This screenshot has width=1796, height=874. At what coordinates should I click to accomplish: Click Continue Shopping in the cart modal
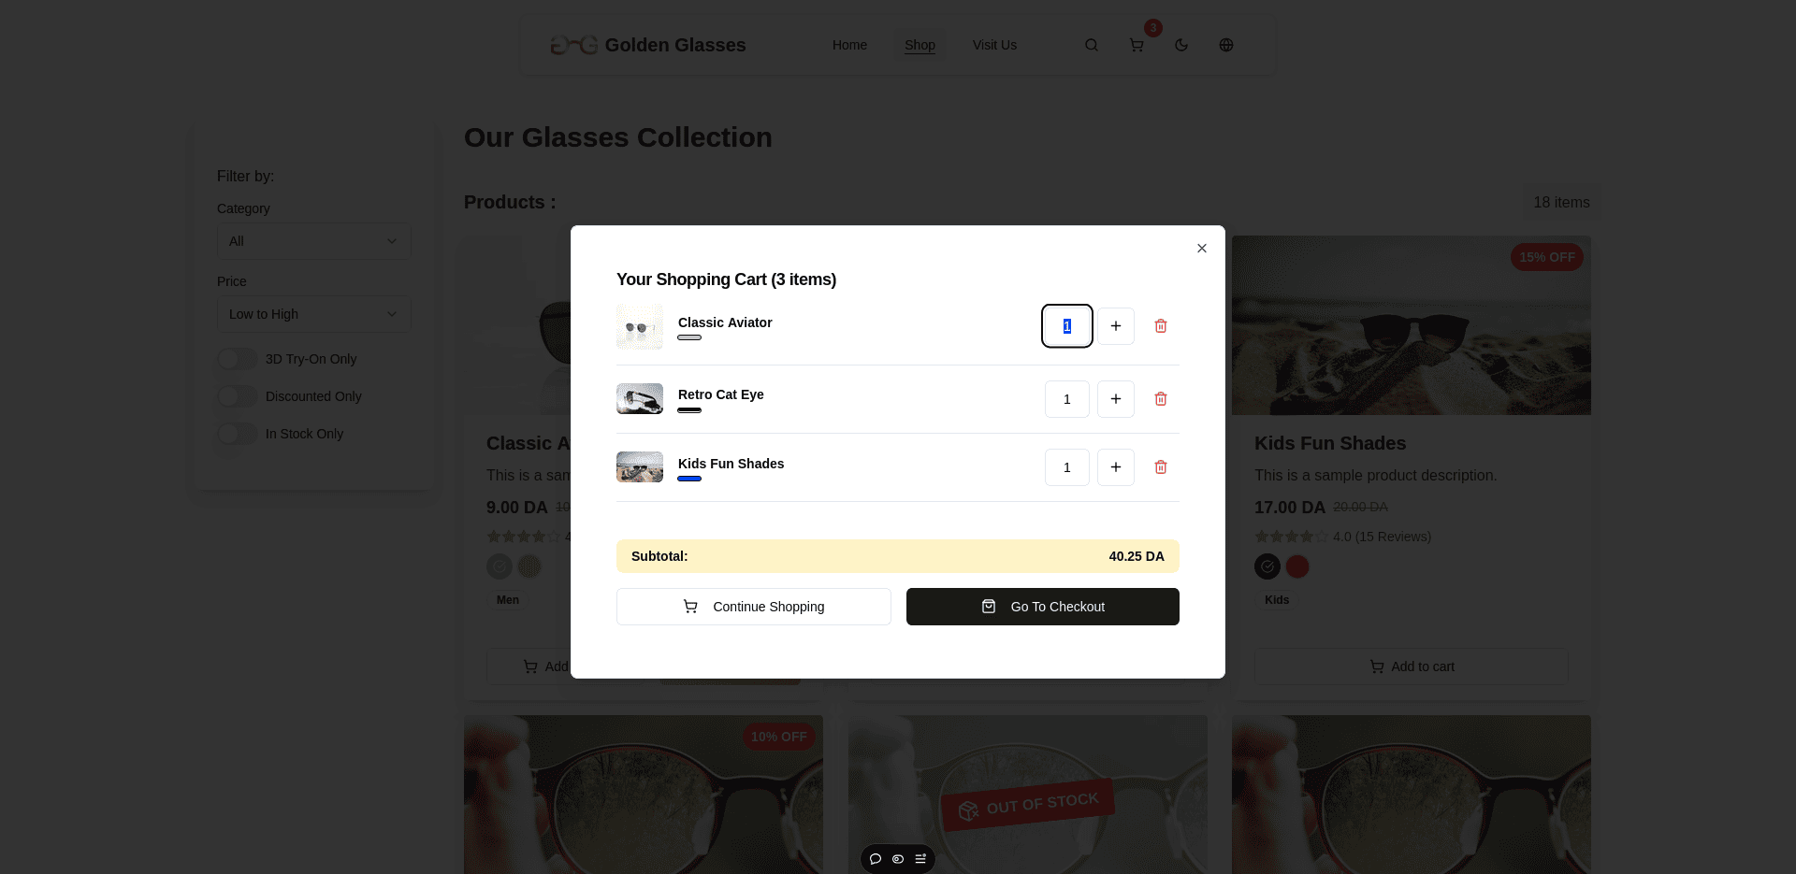tap(753, 606)
